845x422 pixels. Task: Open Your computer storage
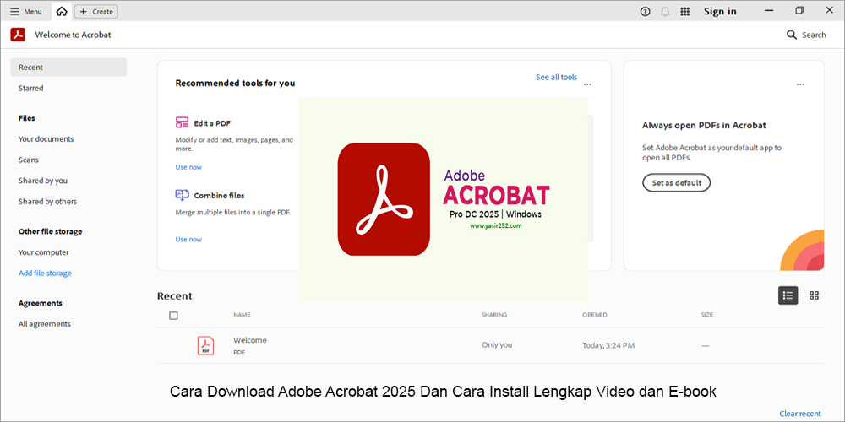point(44,252)
